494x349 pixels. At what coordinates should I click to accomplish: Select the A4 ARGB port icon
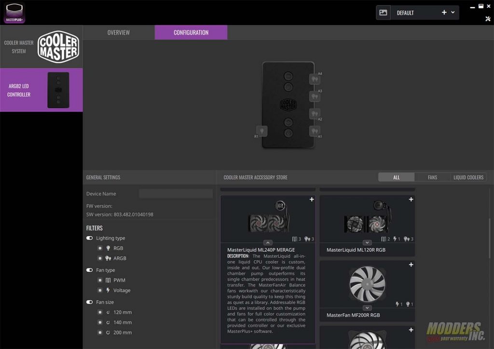pos(315,79)
